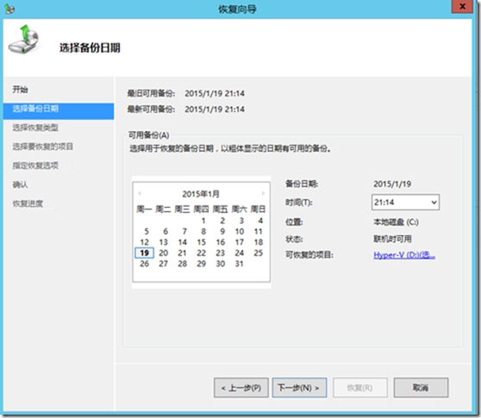Select calendar date 1
Viewport: 481px width, 418px height.
[x=203, y=221]
